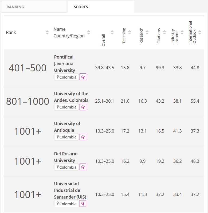Click graduation cap icon for University of Antioquia

pyautogui.click(x=83, y=137)
